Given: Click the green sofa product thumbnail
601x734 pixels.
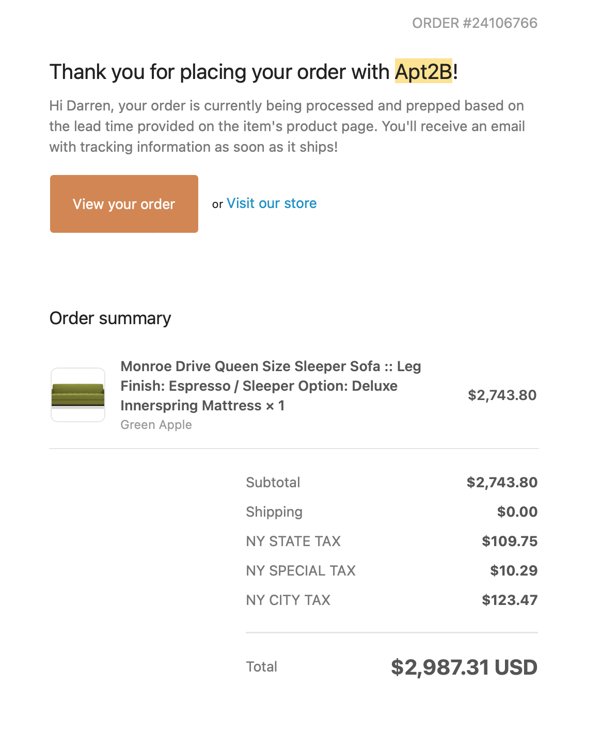Looking at the screenshot, I should tap(78, 395).
